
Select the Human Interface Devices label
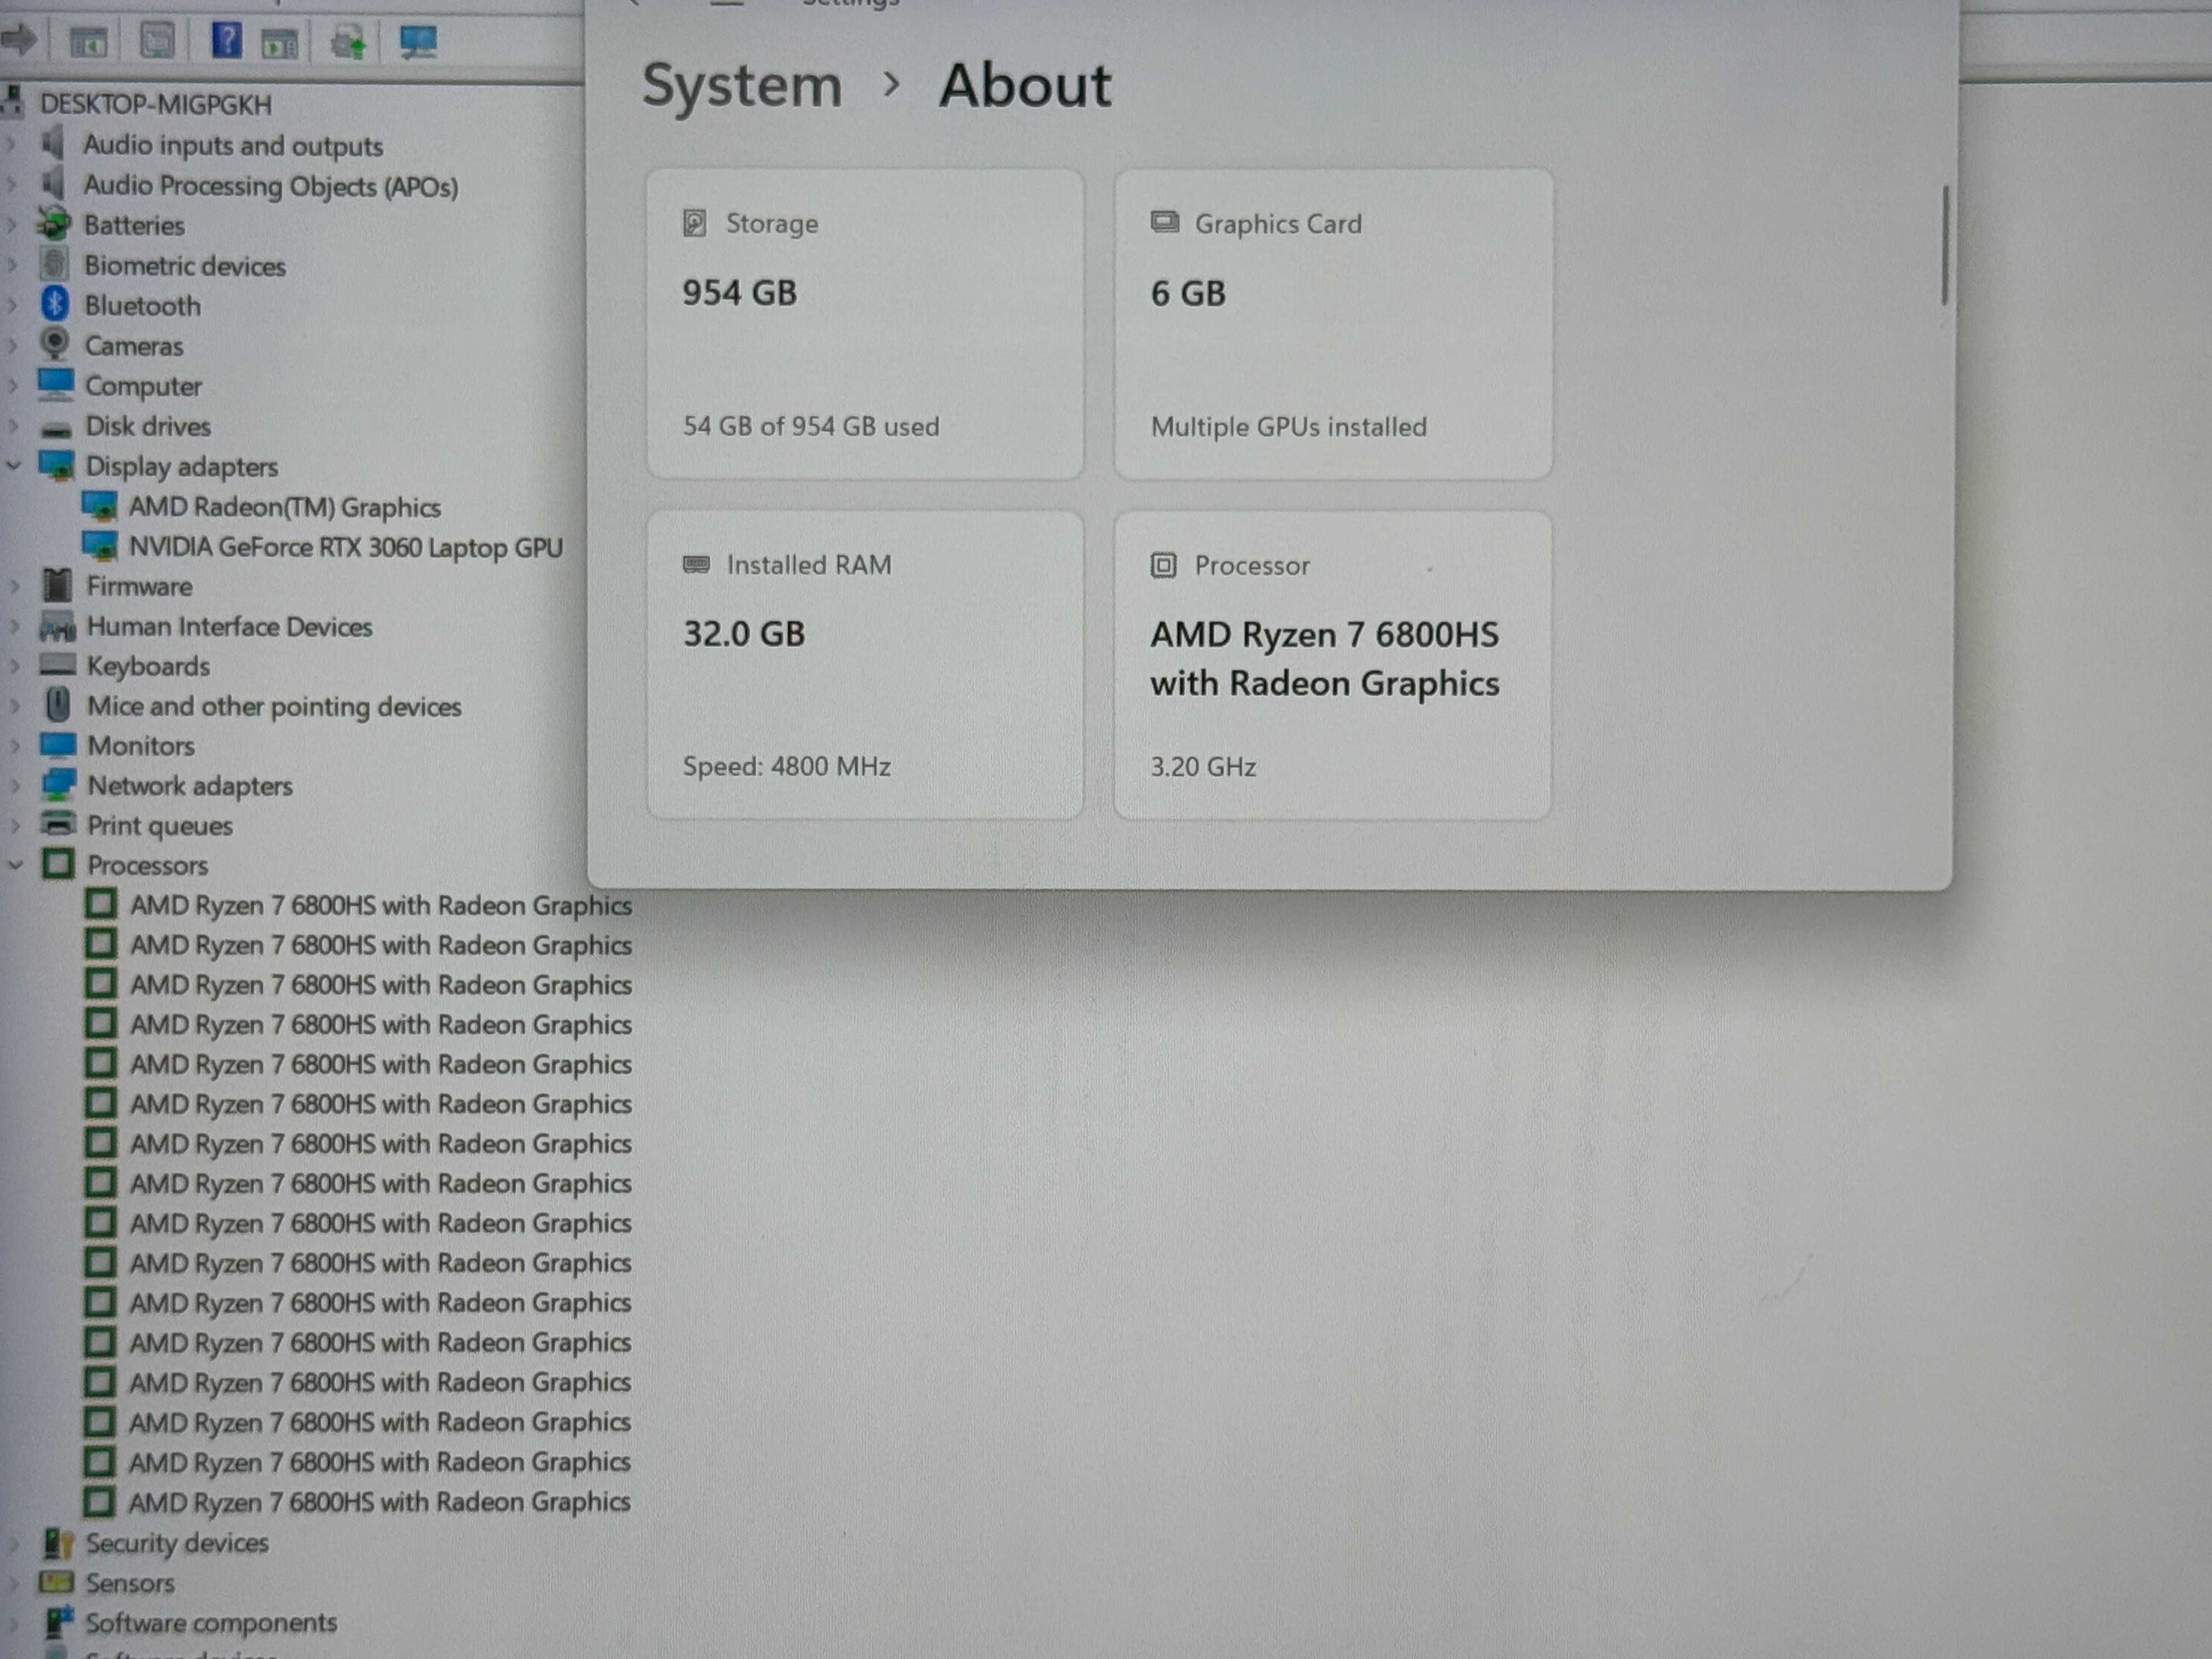point(229,626)
